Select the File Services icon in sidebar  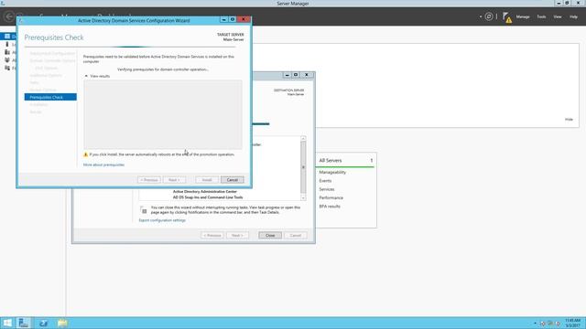[7, 68]
